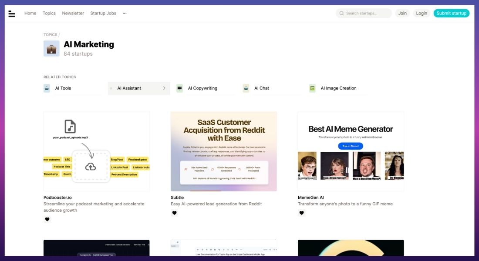479x261 pixels.
Task: Click 'Transform anyone's photo to a funny GIF meme'
Action: [x=345, y=204]
